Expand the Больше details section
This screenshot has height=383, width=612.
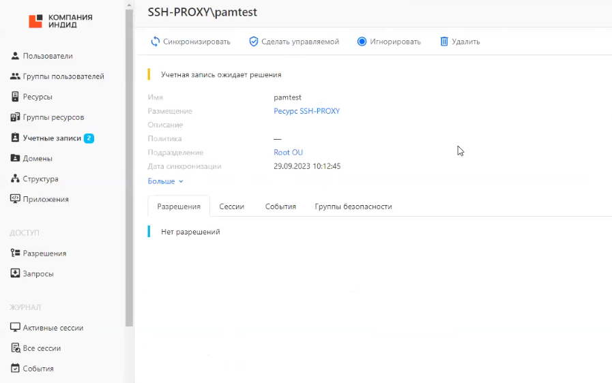point(166,181)
